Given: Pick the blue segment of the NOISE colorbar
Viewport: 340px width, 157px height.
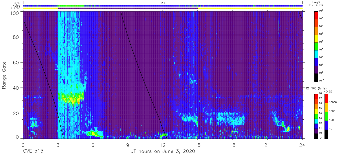Looking at the screenshot, I should (x=326, y=125).
